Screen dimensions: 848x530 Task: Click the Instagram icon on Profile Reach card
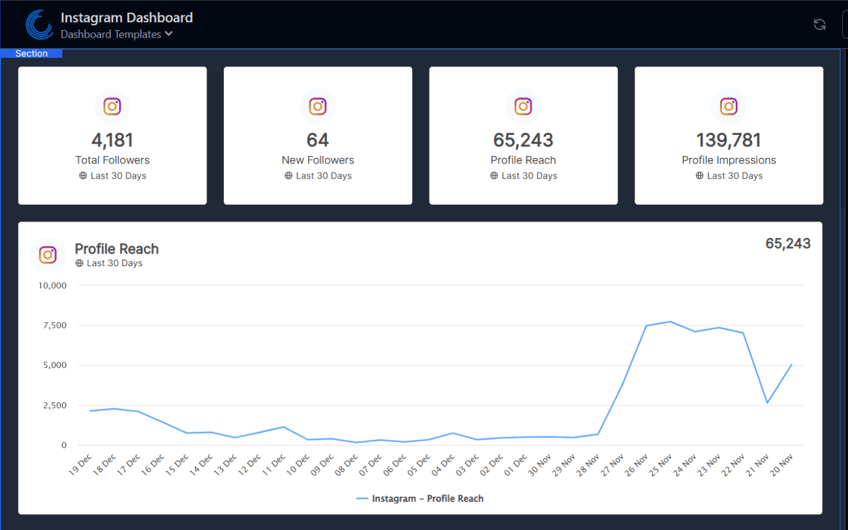[x=523, y=106]
